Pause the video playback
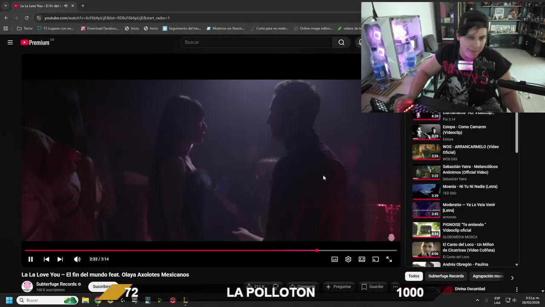 point(31,259)
